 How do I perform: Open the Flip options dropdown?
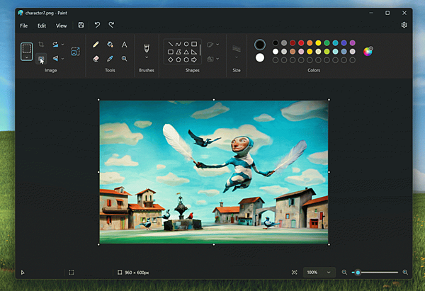62,59
